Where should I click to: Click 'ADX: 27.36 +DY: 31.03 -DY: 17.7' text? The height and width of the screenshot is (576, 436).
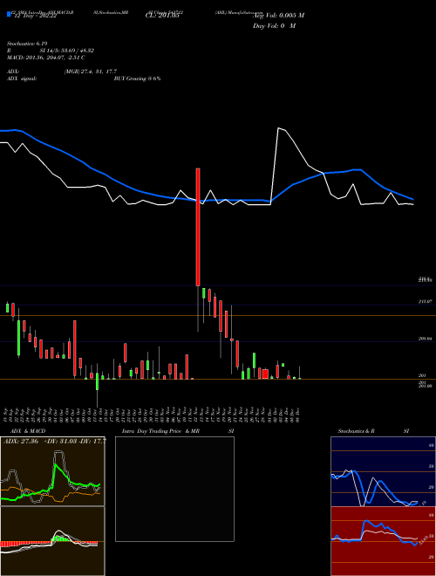click(54, 441)
